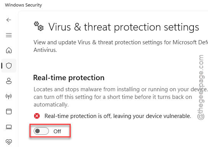Open Device performance & health heart icon

[x=9, y=142]
